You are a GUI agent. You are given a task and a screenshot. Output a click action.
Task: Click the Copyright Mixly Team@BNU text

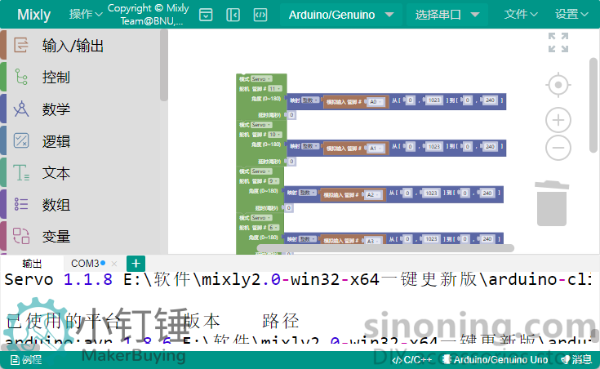point(149,15)
